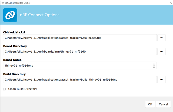
Task: Click the nRF Connect chain-link logo
Action: [x=10, y=15]
